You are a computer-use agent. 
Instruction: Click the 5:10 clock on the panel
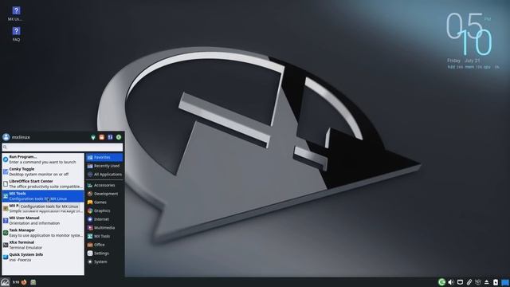pos(16,282)
